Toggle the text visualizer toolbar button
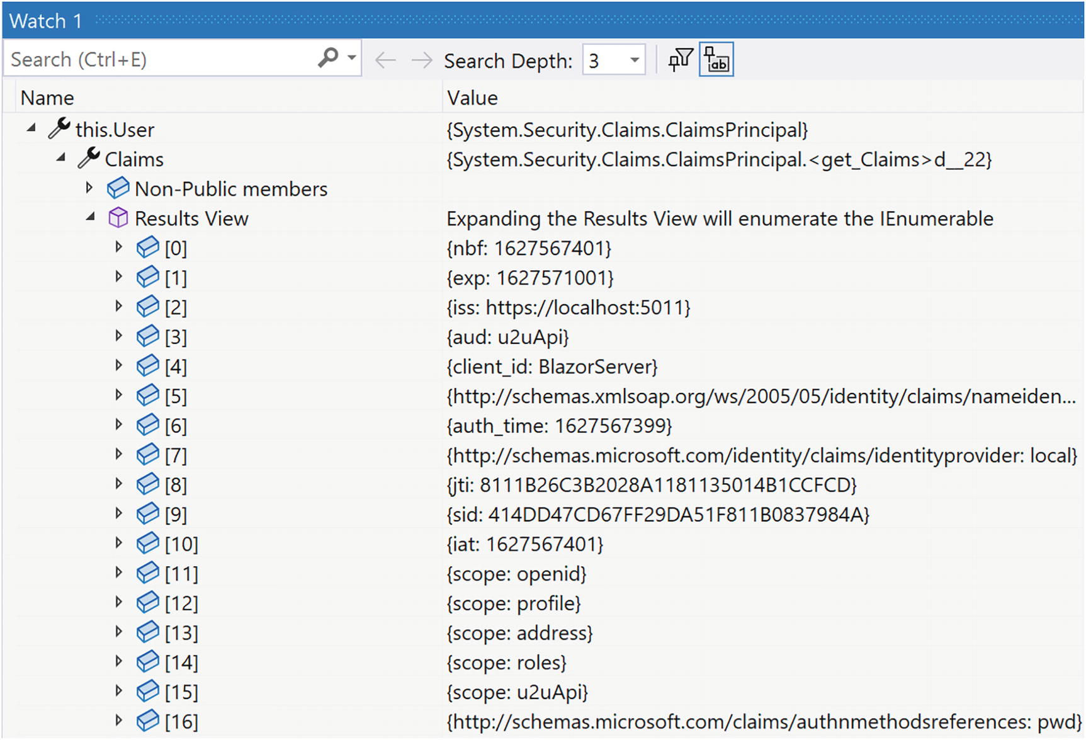Screen dimensions: 1086x740 [x=716, y=60]
